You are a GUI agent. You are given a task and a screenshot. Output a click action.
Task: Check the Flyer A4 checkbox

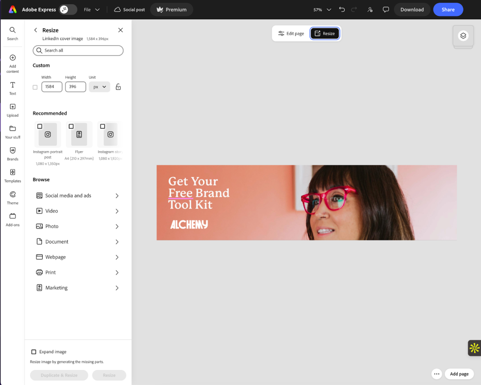click(71, 126)
